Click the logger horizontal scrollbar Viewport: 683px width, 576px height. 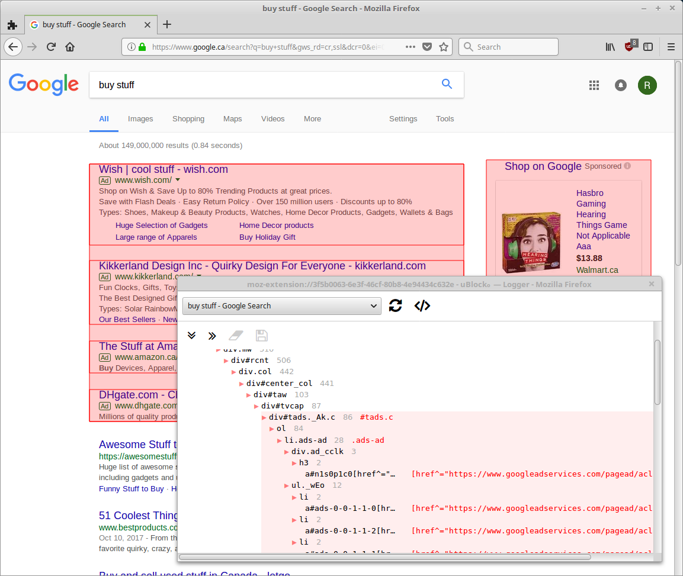pyautogui.click(x=385, y=557)
